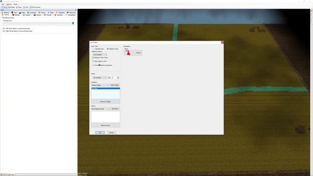
Task: Click the Add Condition button
Action: coord(115,85)
